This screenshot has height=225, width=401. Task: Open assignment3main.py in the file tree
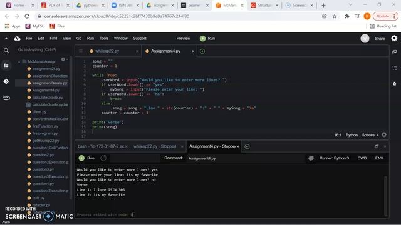coord(49,83)
